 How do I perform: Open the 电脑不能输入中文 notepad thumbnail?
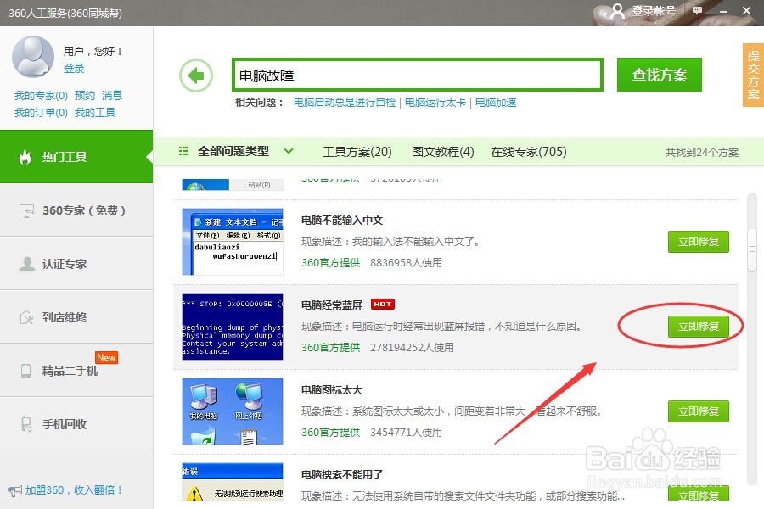pyautogui.click(x=233, y=242)
